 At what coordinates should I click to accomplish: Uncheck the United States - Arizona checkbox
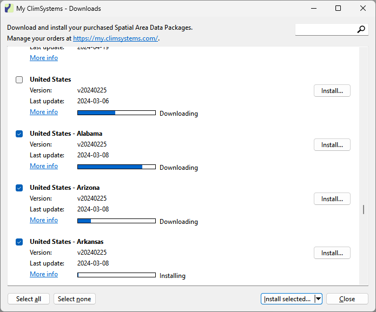tap(19, 188)
